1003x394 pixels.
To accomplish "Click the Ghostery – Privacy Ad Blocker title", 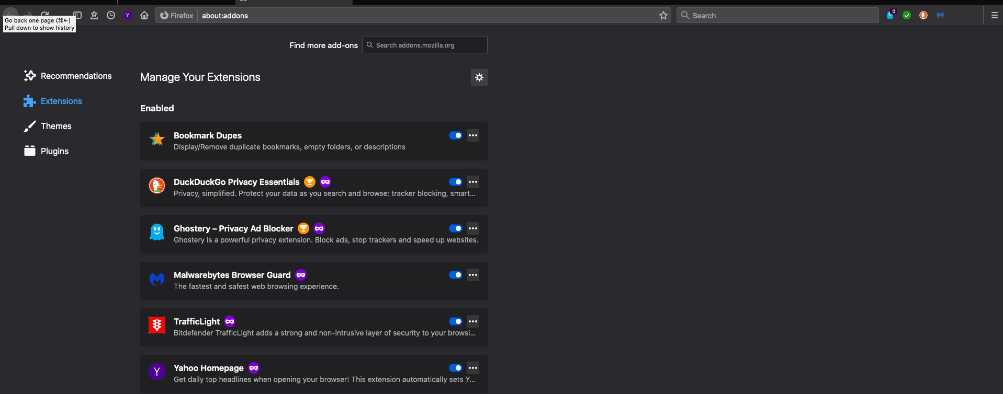I will click(233, 228).
